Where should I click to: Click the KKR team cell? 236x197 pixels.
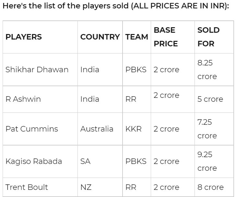pyautogui.click(x=134, y=129)
